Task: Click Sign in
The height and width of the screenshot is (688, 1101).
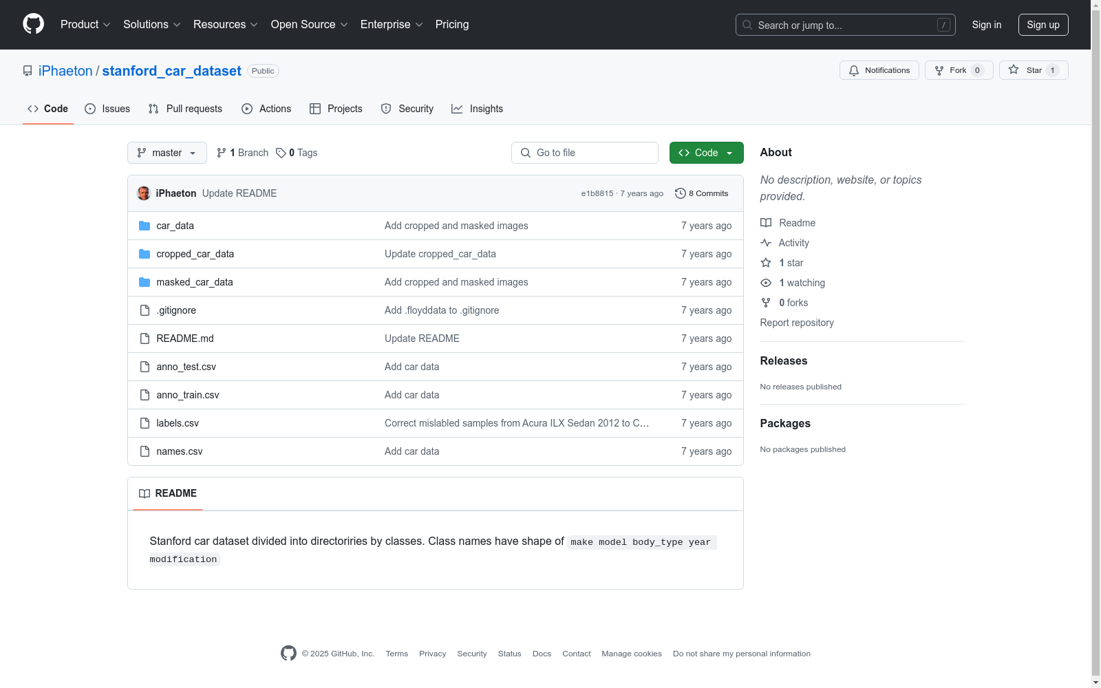Action: coord(987,25)
